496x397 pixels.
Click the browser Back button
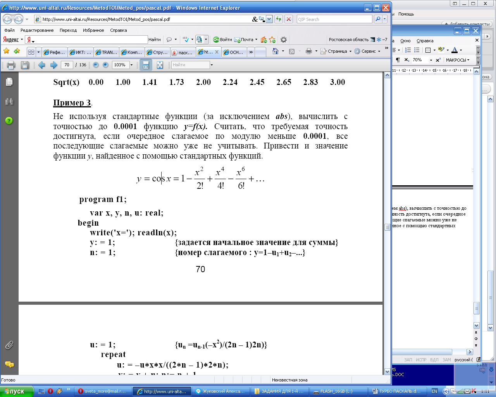pos(7,19)
